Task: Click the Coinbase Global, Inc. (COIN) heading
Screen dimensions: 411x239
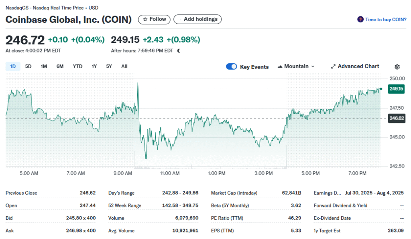Action: click(68, 20)
